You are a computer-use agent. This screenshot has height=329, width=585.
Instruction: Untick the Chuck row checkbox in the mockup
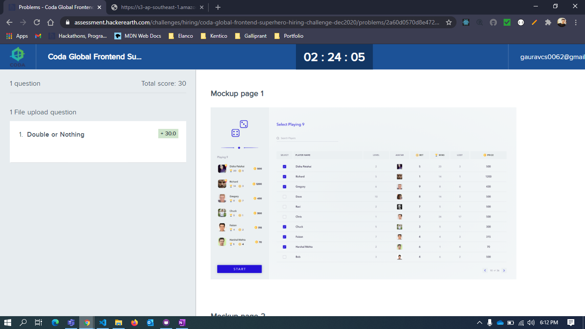pyautogui.click(x=284, y=227)
